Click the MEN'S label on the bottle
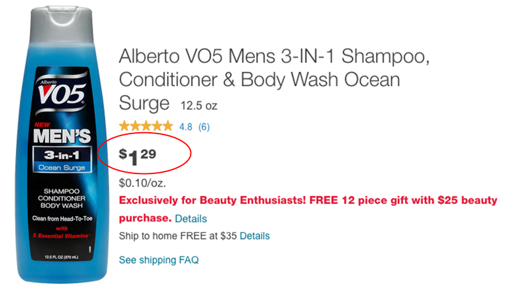 62,136
